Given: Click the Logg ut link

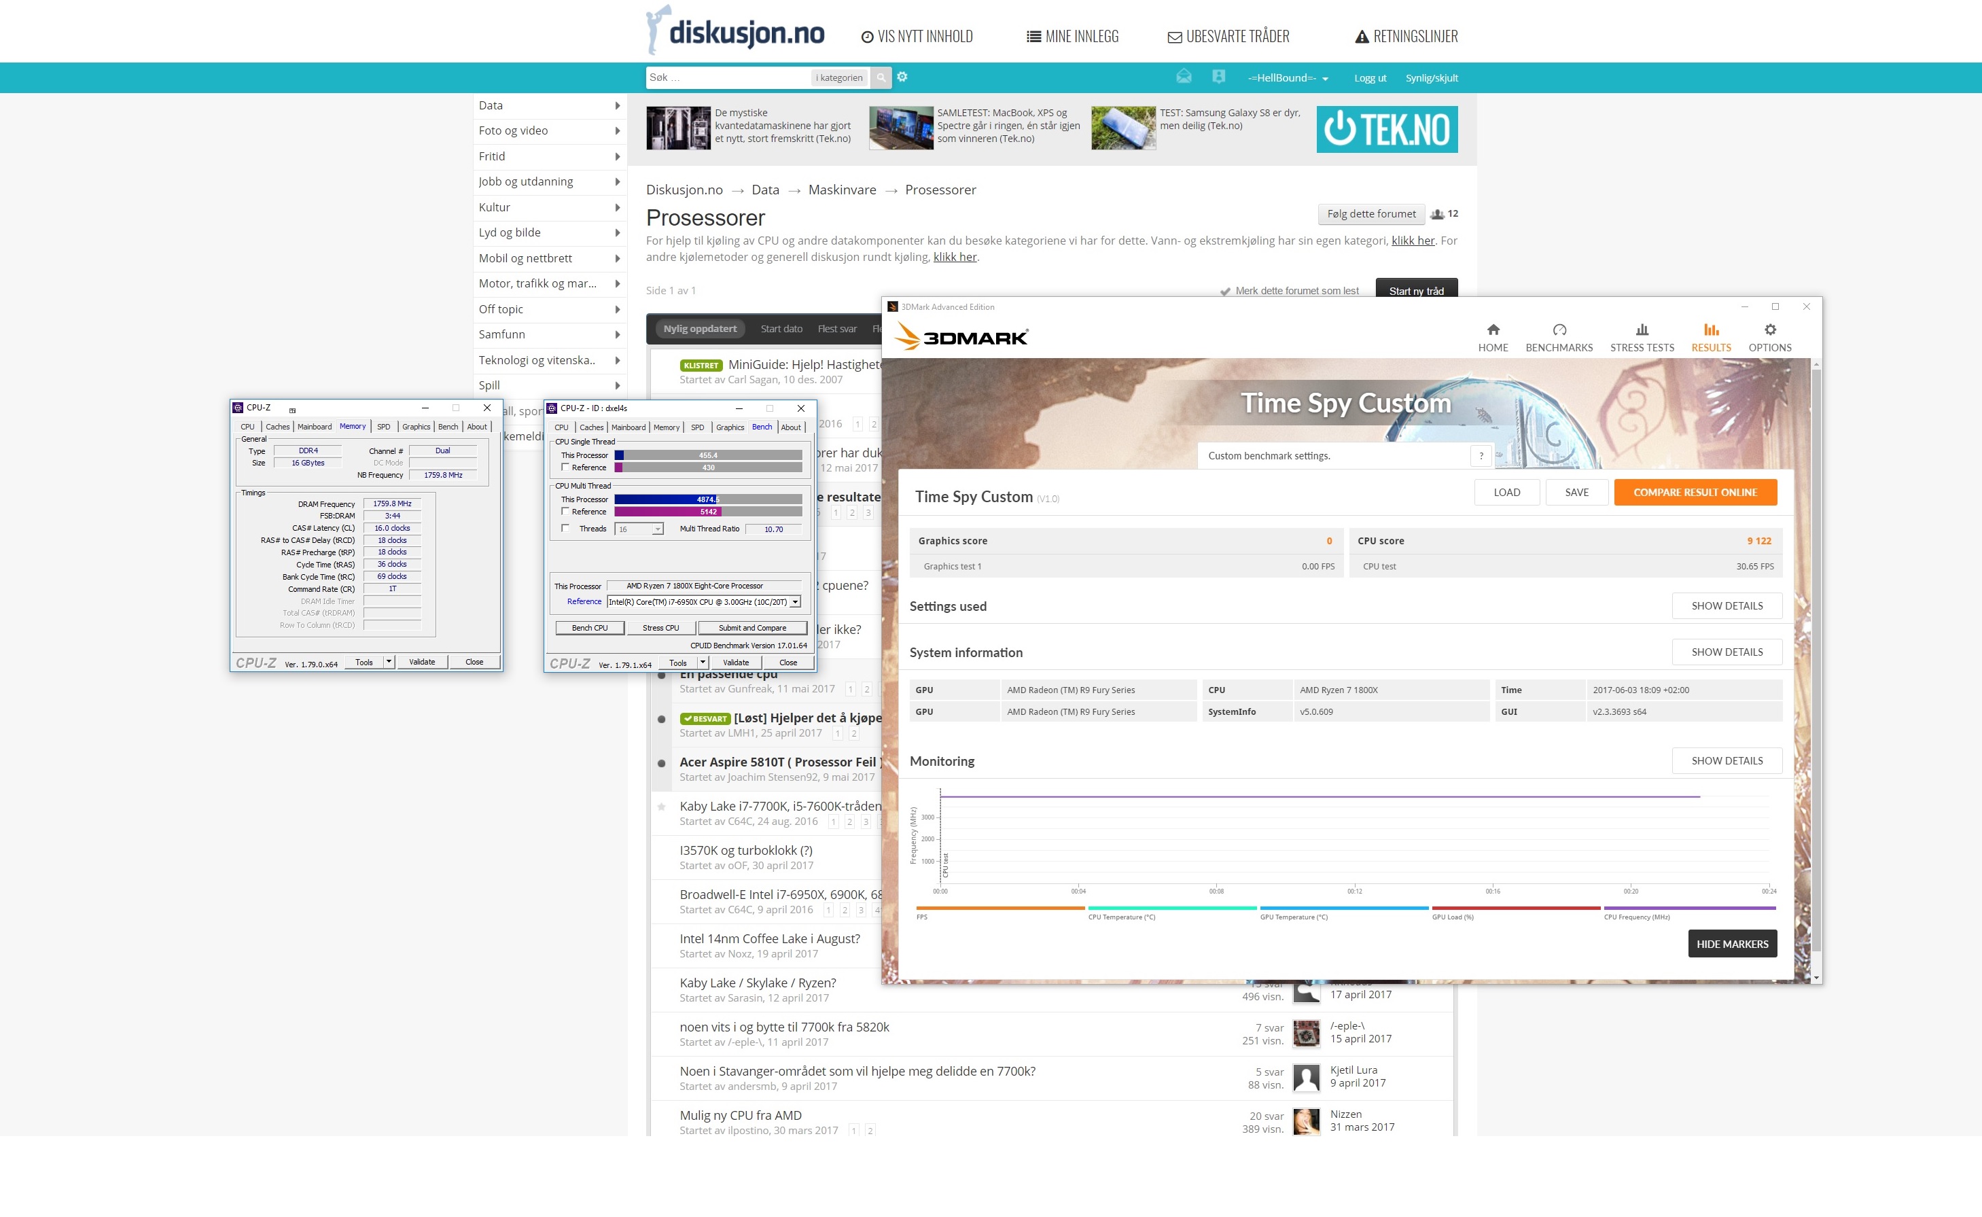Looking at the screenshot, I should point(1369,78).
